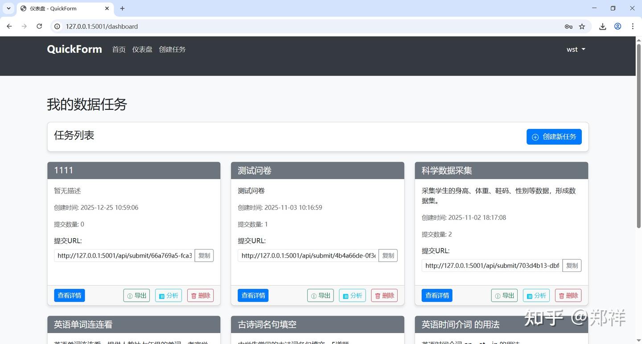The height and width of the screenshot is (344, 642).
Task: Minimize the browser window
Action: coord(594,8)
